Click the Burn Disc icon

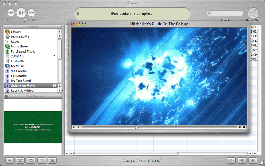[x=253, y=13]
